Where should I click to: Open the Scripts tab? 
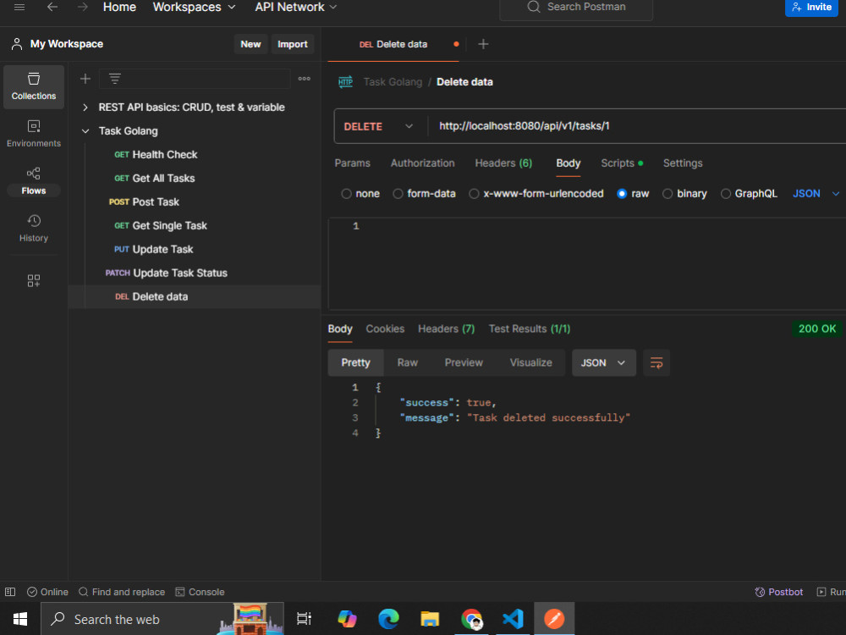622,163
